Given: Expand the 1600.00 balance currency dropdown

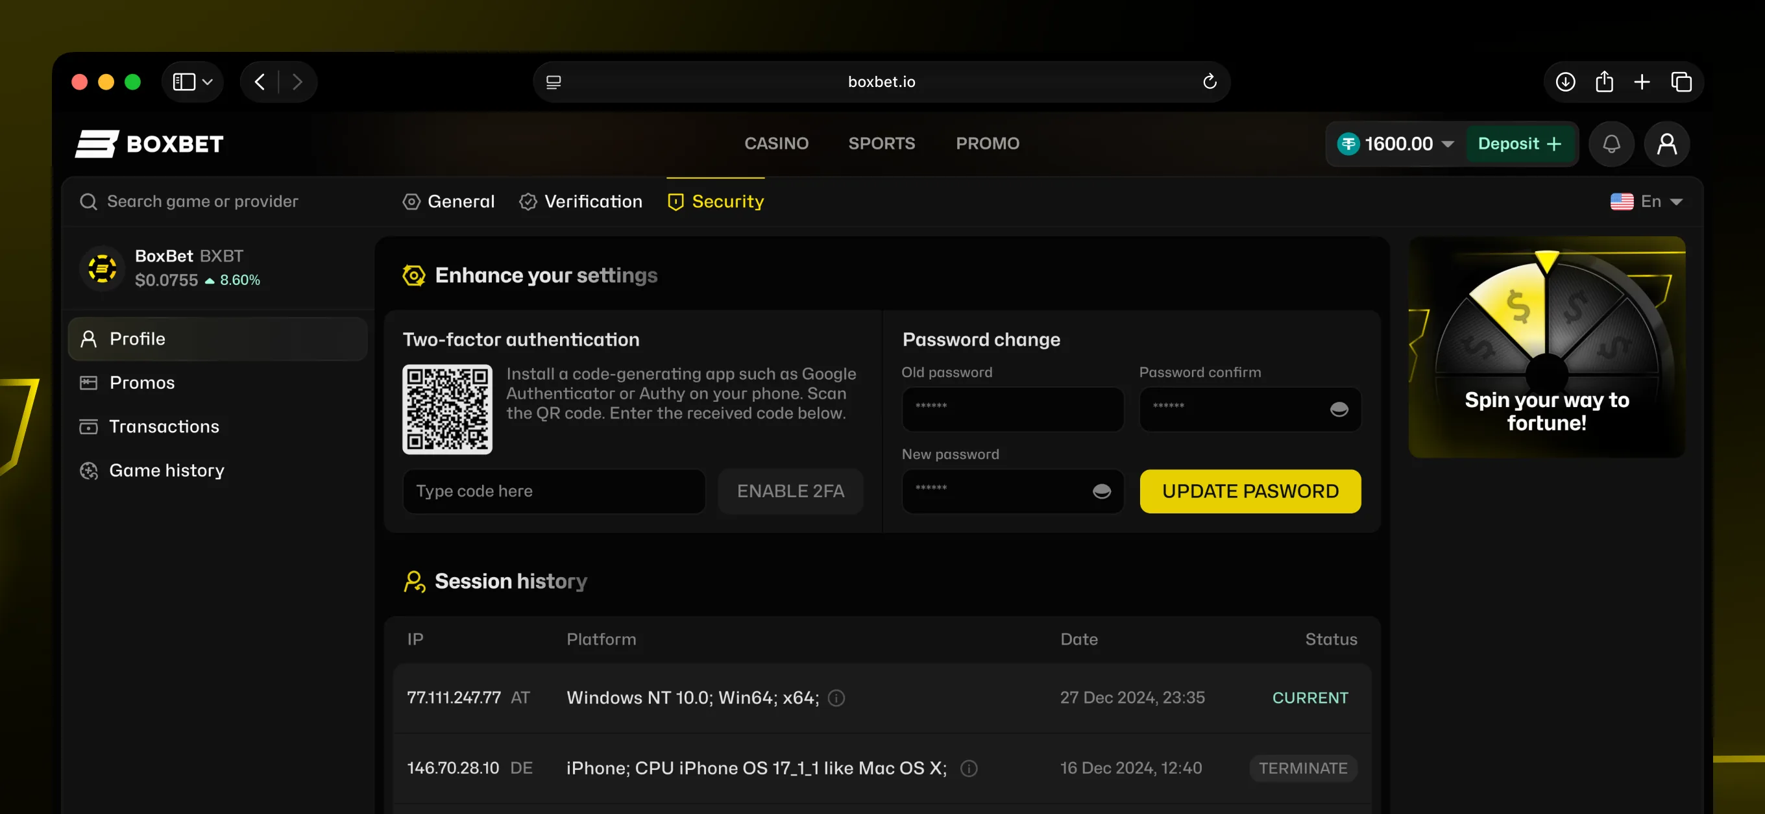Looking at the screenshot, I should tap(1447, 144).
